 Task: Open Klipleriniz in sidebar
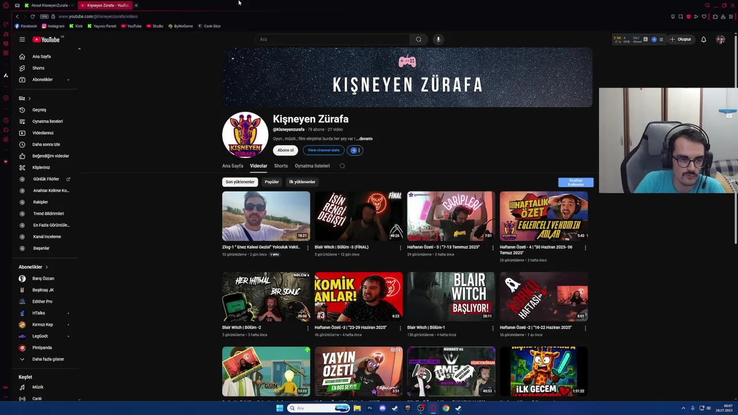[41, 167]
